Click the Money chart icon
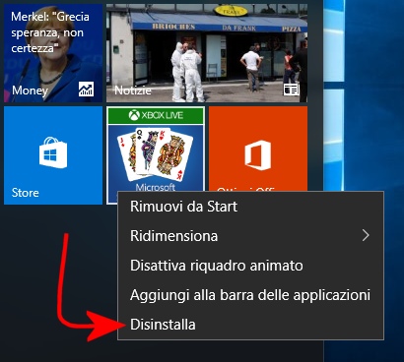Viewport: 404px width, 362px height. tap(86, 90)
